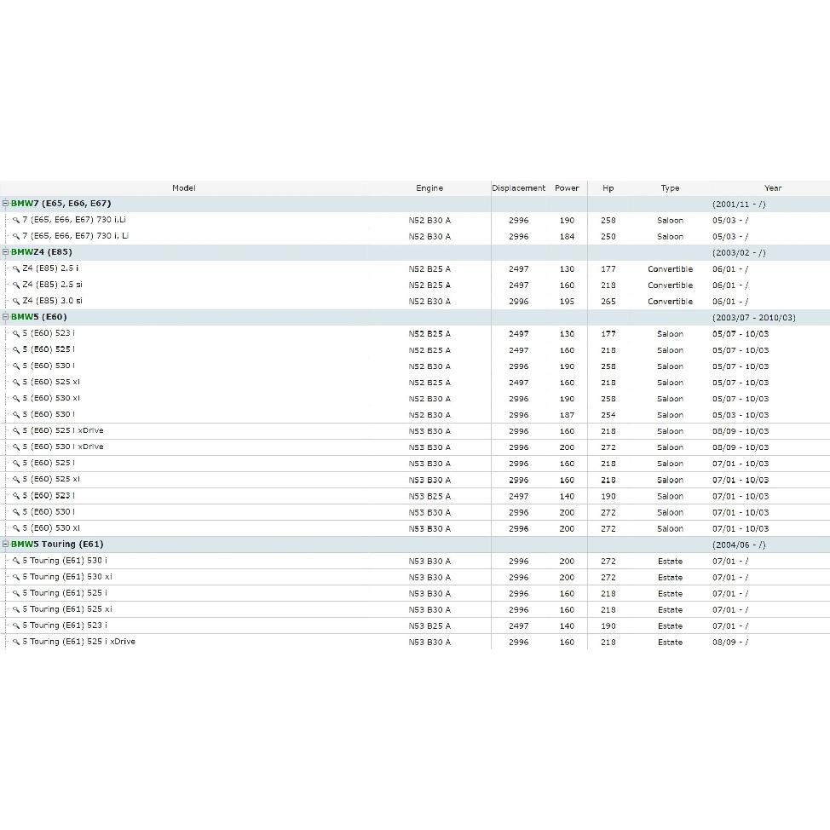Click magnifier icon beside 5 Touring (E61) 523 i
830x830 pixels.
click(16, 625)
